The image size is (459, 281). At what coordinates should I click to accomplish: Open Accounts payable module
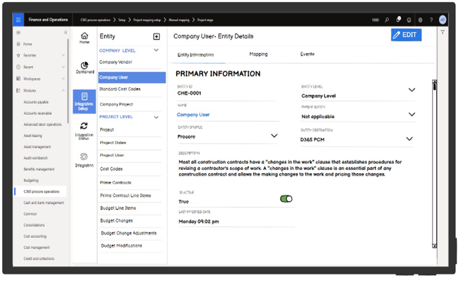tap(36, 102)
